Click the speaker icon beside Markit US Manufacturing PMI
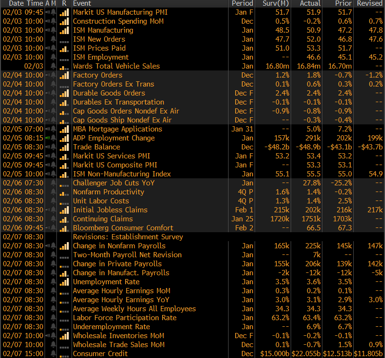This screenshot has height=358, width=385. [x=48, y=12]
